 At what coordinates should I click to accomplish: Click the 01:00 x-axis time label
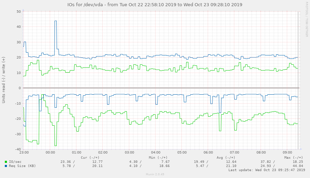tap(77, 153)
